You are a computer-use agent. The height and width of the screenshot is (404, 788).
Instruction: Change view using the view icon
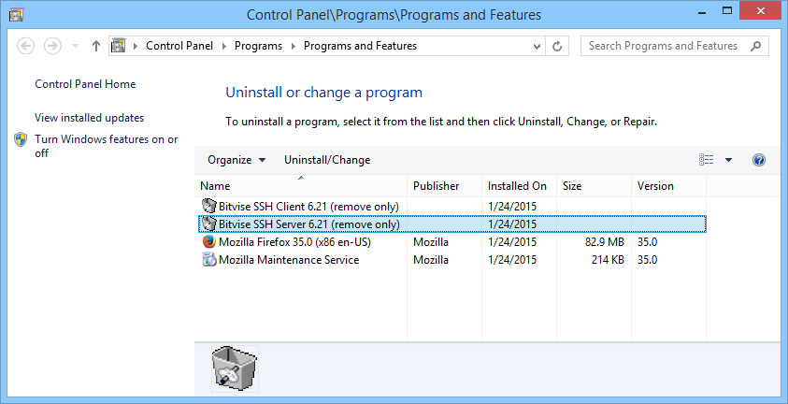click(x=707, y=160)
